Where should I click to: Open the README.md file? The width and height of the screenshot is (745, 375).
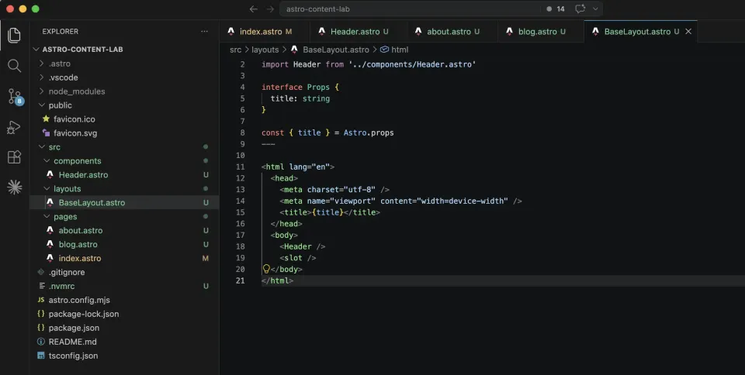pos(124,342)
